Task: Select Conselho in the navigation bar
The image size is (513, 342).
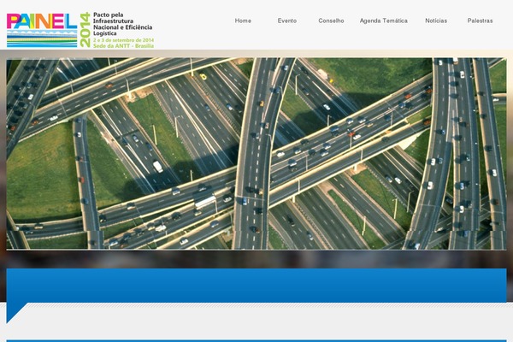Action: pyautogui.click(x=331, y=21)
